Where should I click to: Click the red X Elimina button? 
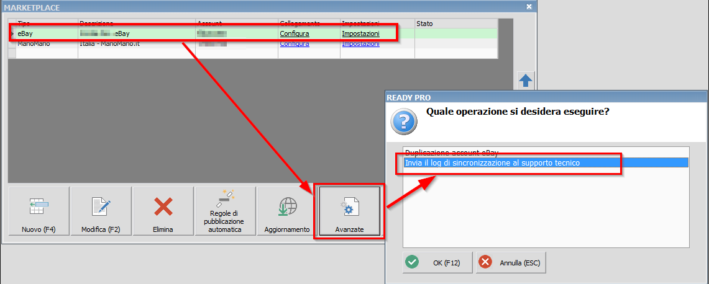click(163, 211)
